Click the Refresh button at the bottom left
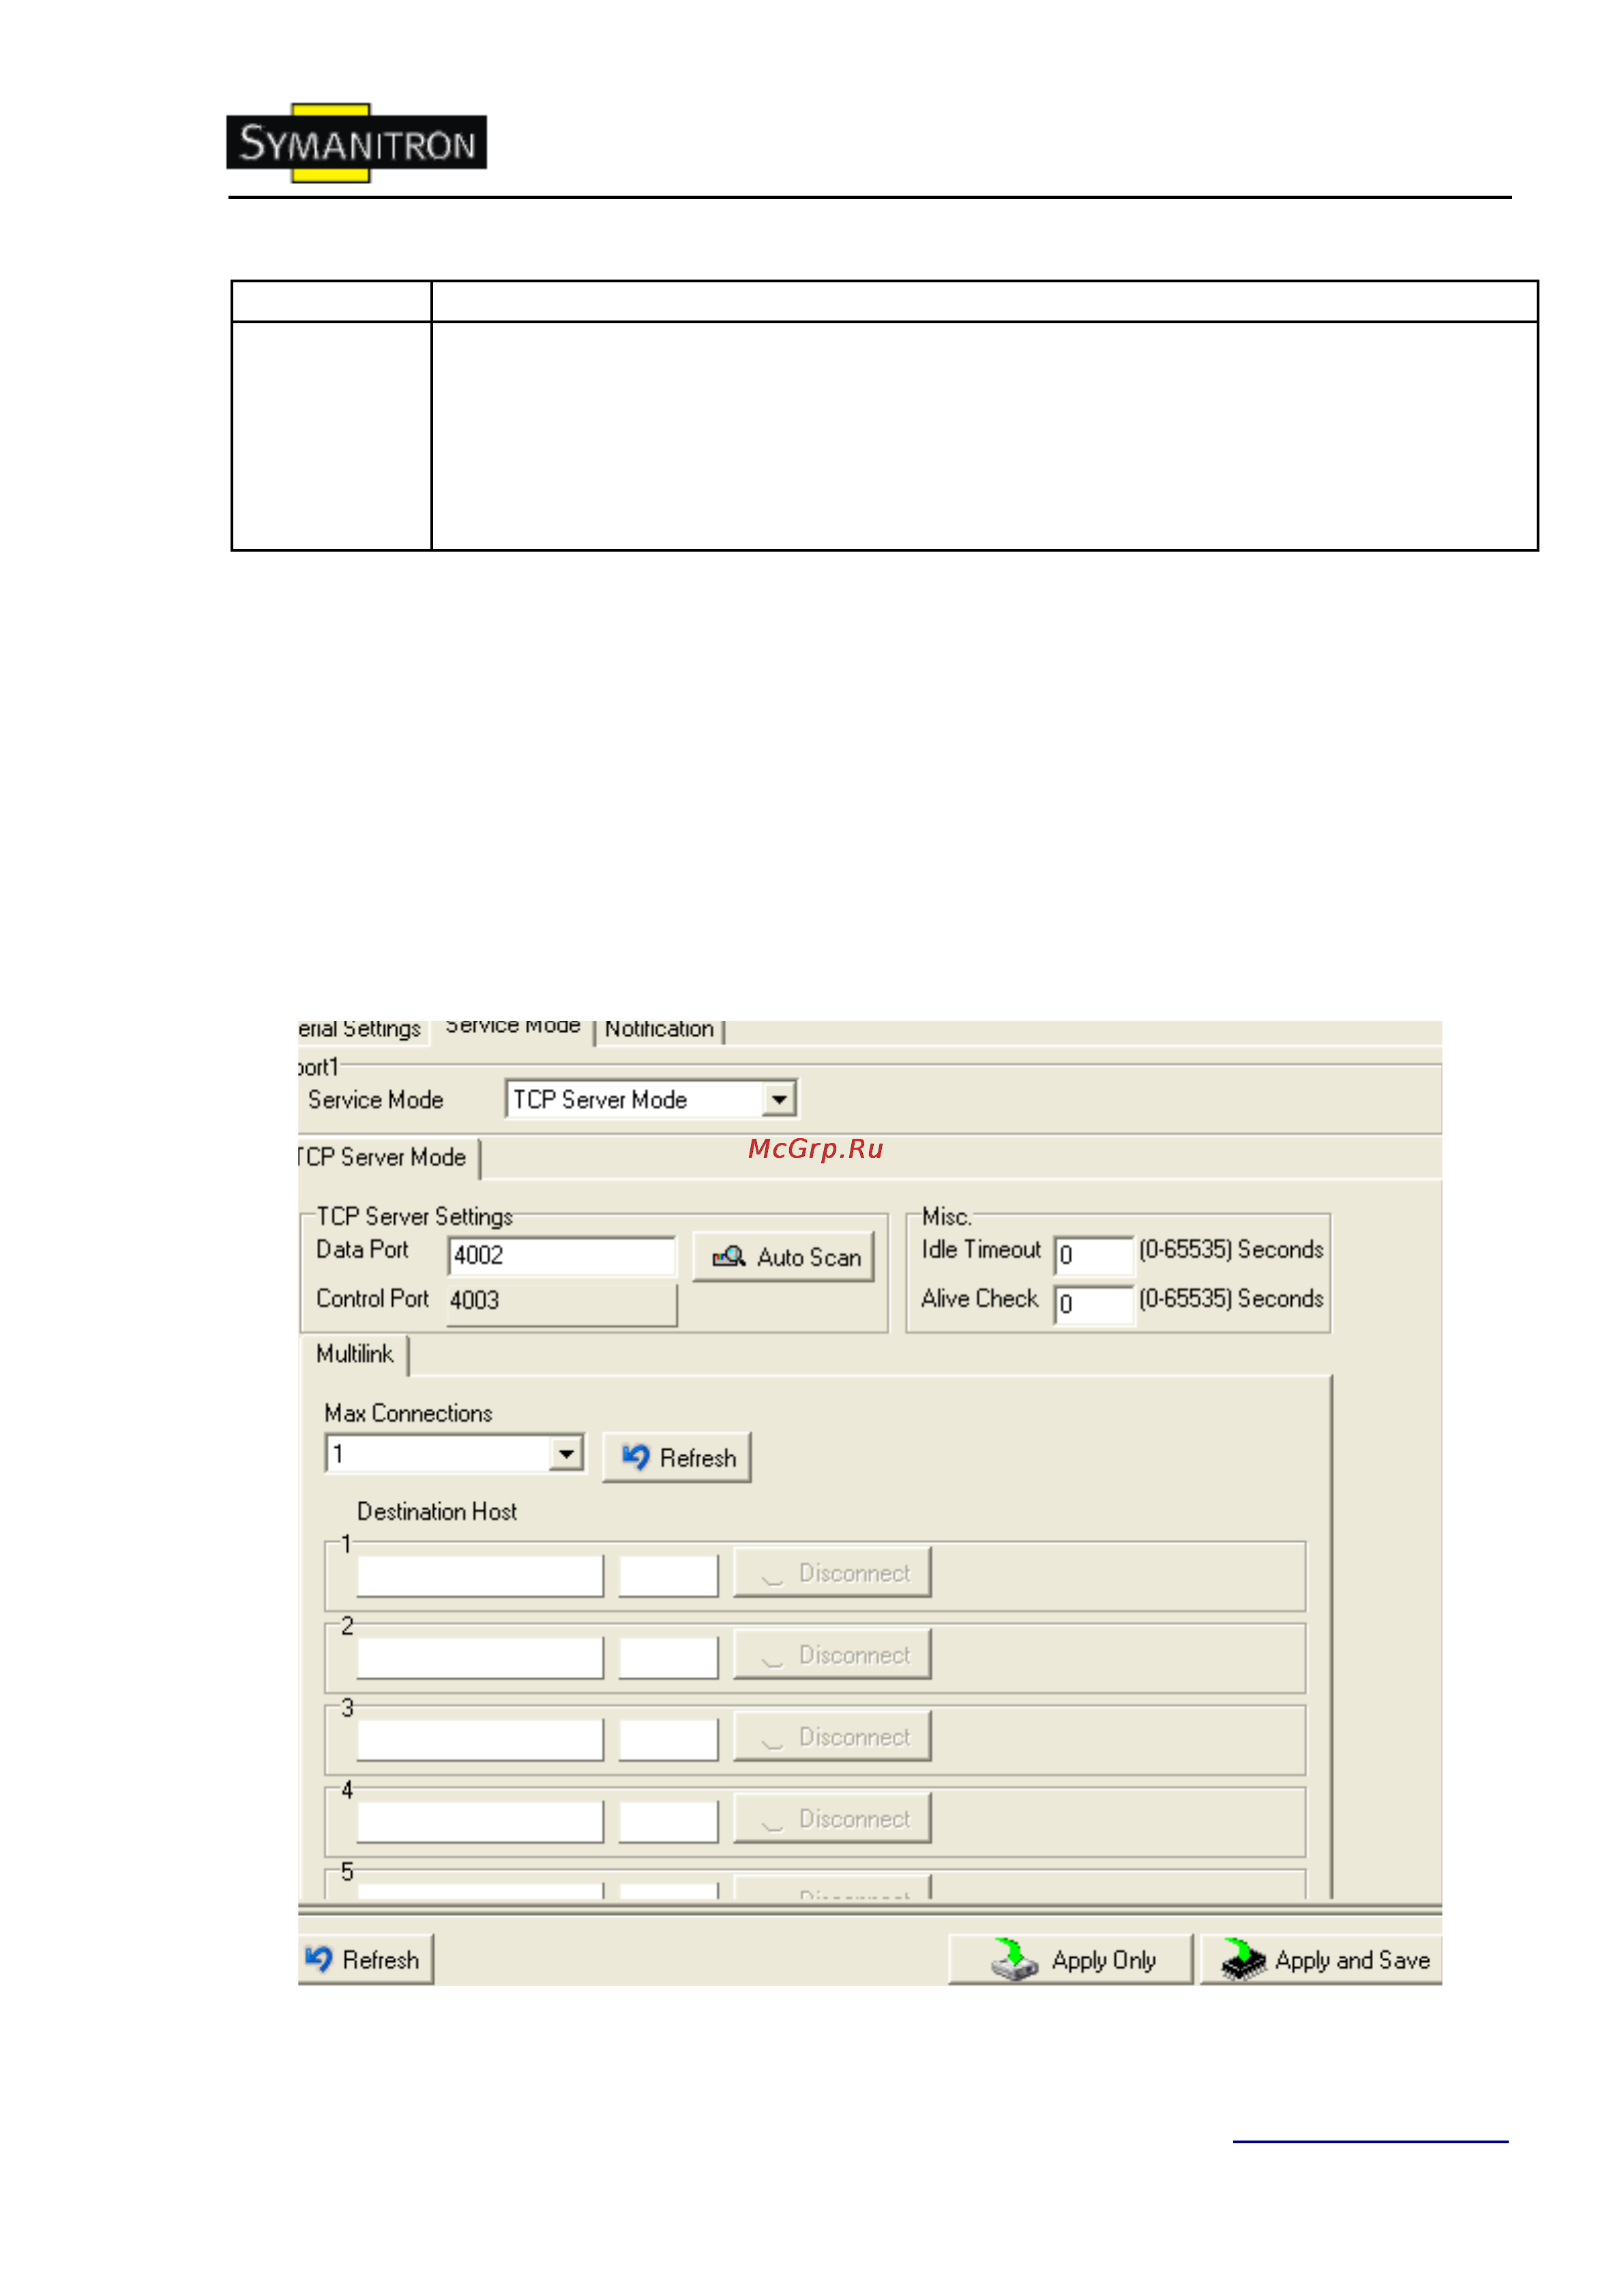 (x=365, y=1959)
